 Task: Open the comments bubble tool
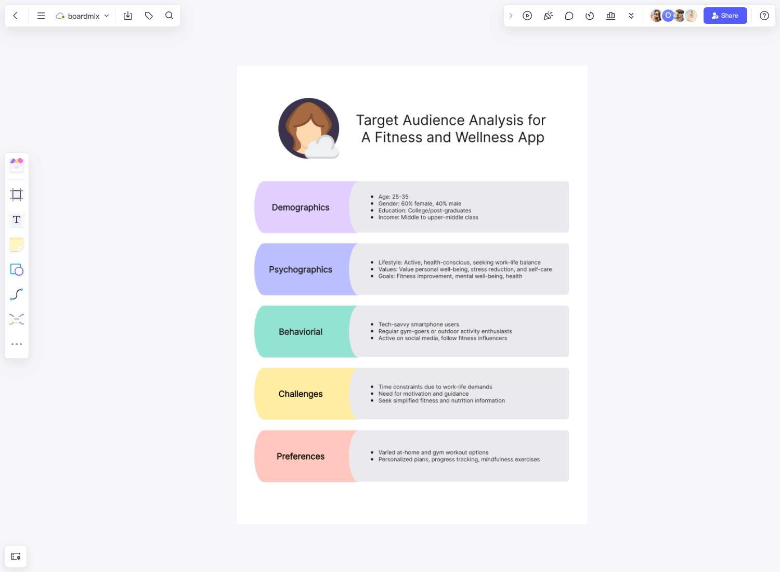coord(569,16)
